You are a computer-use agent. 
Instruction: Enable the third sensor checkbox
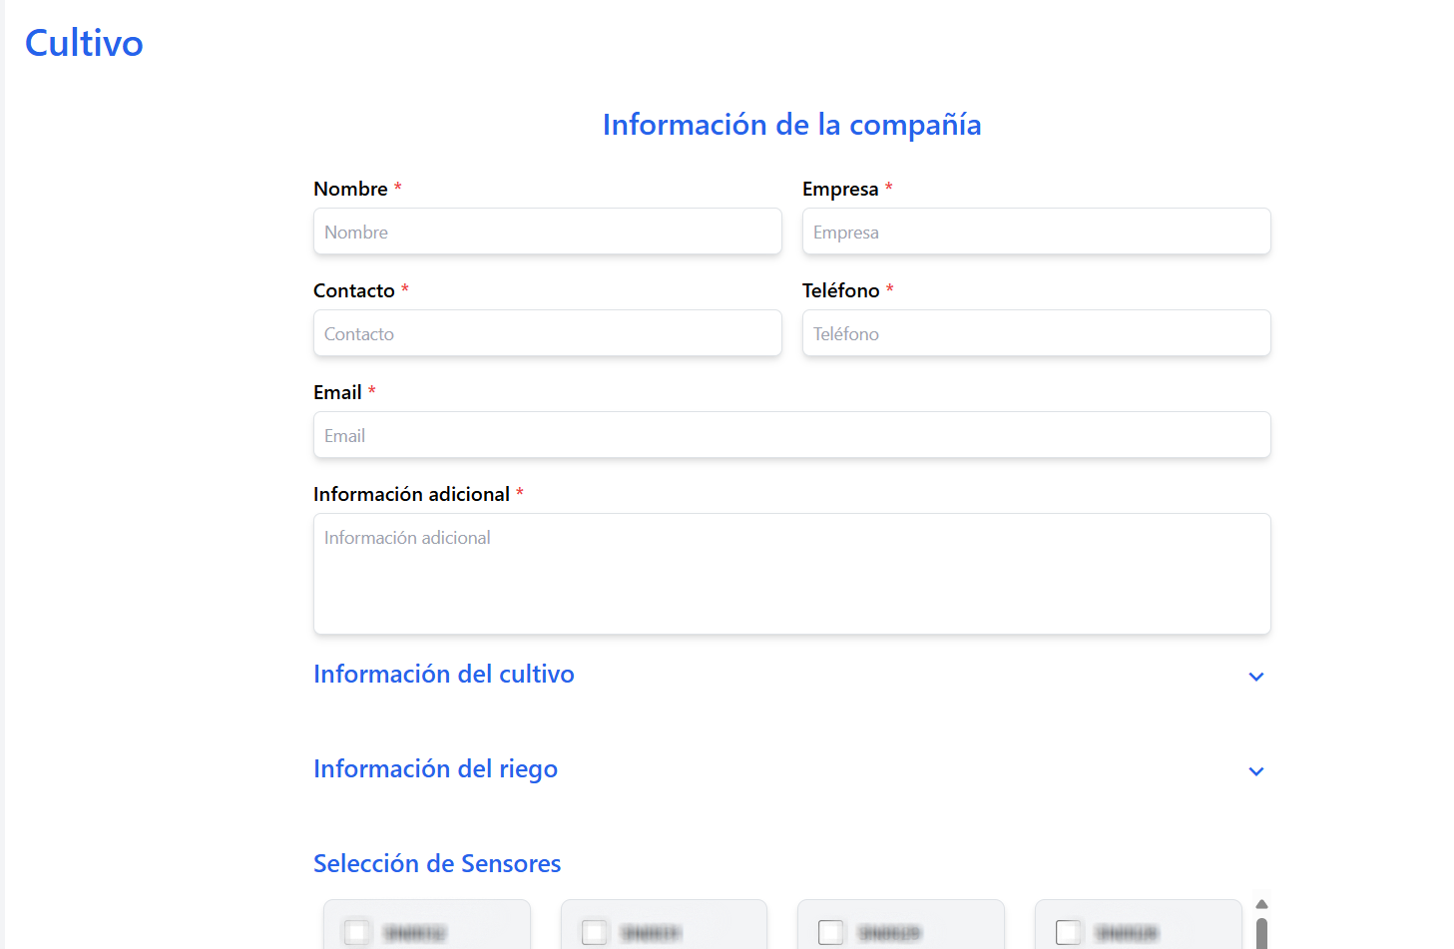pos(830,932)
